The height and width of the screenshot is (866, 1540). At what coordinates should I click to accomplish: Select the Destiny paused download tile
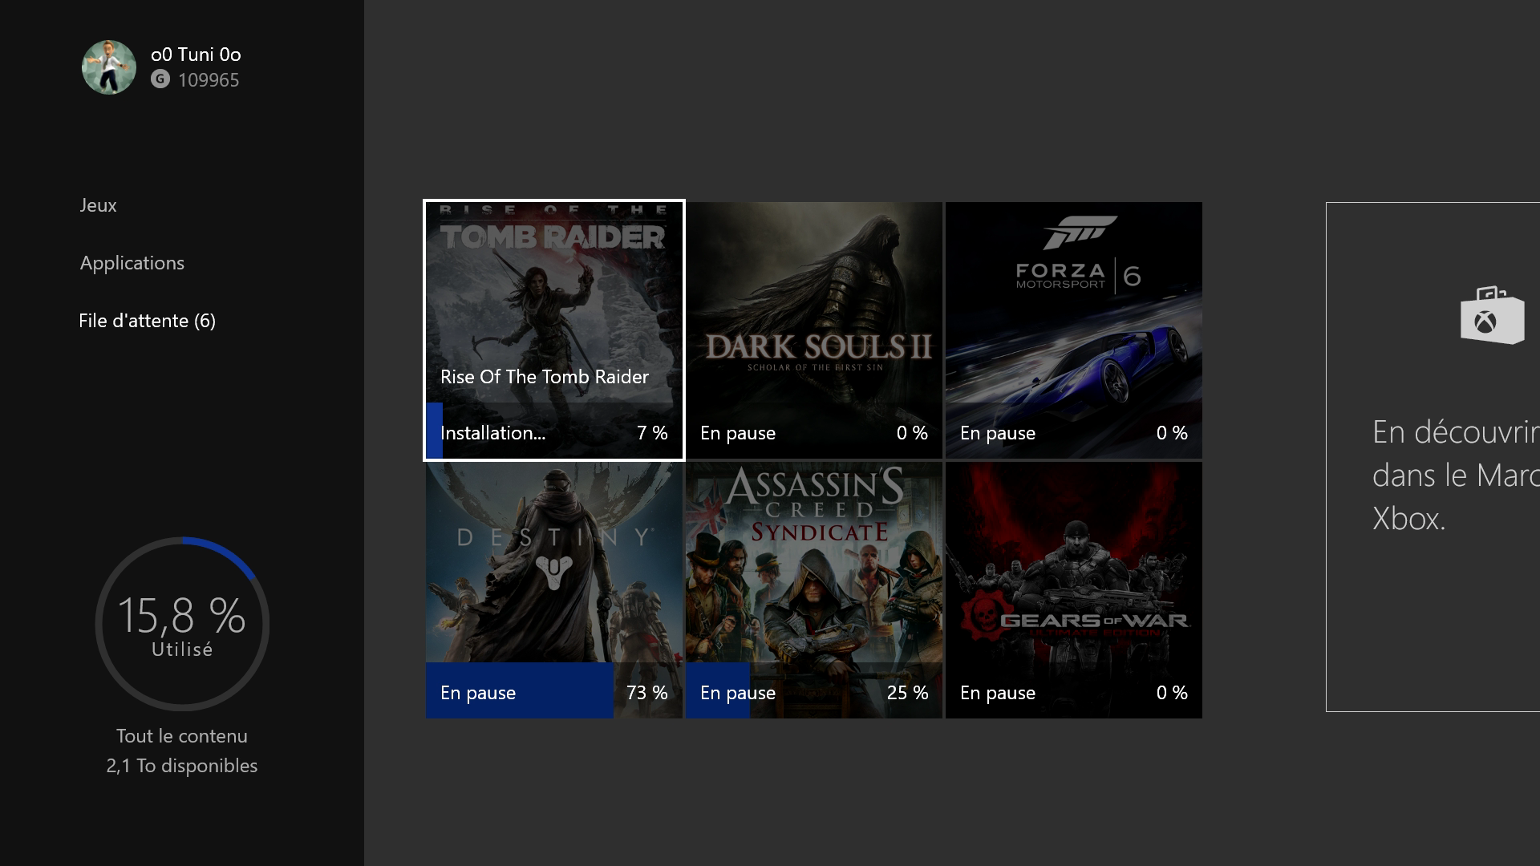click(x=554, y=590)
